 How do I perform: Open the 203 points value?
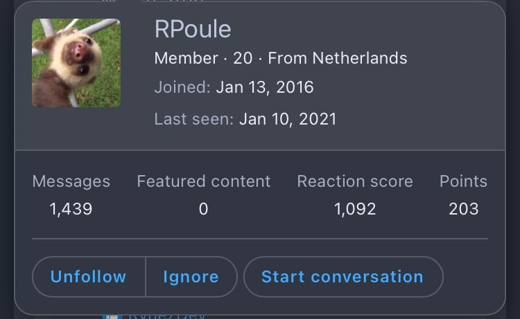coord(464,209)
